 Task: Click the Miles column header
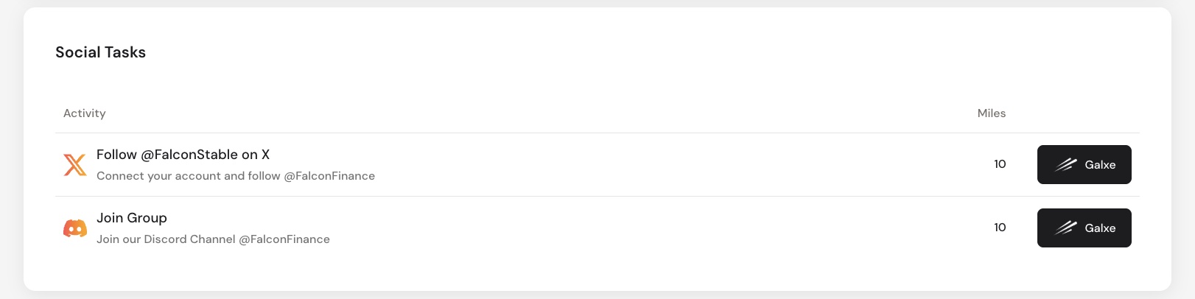pos(992,113)
